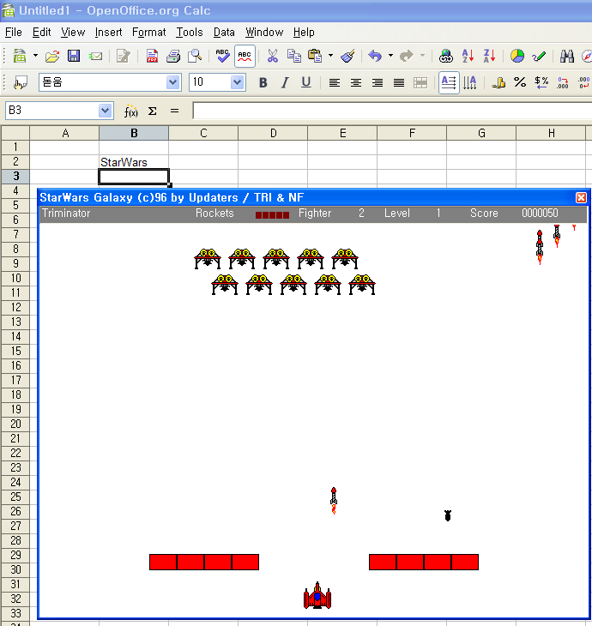Open Find & Replace binoculars icon

click(567, 56)
